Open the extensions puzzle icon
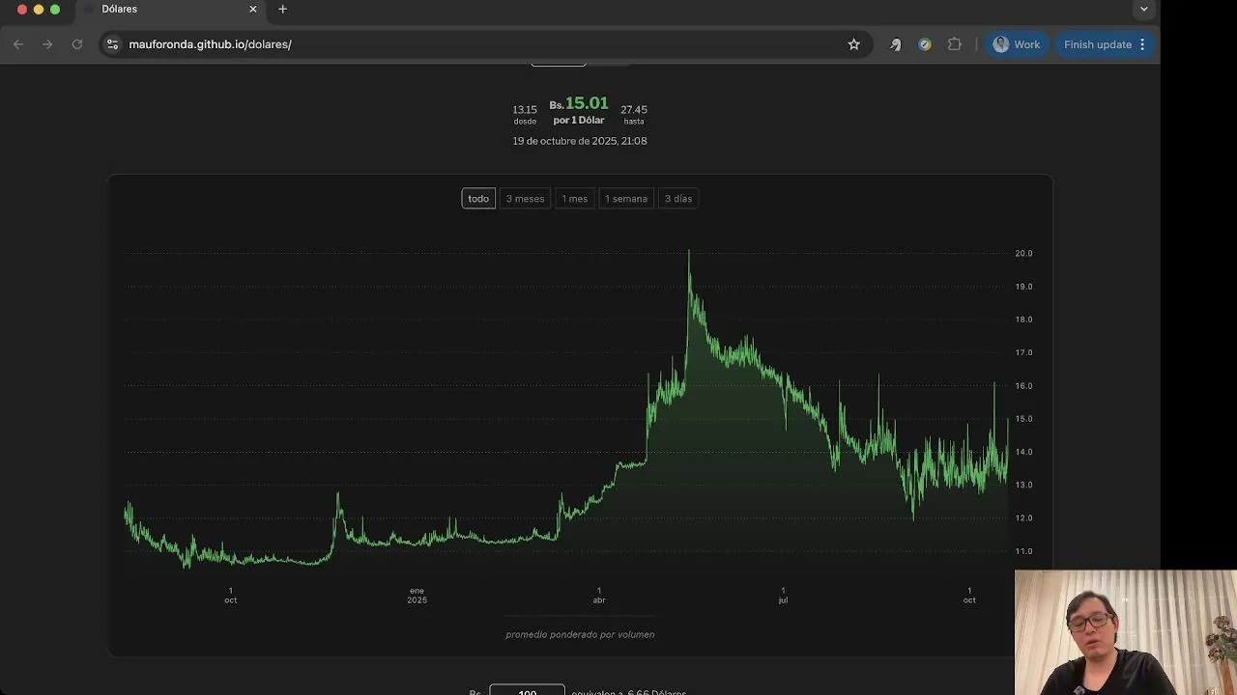 pos(955,44)
